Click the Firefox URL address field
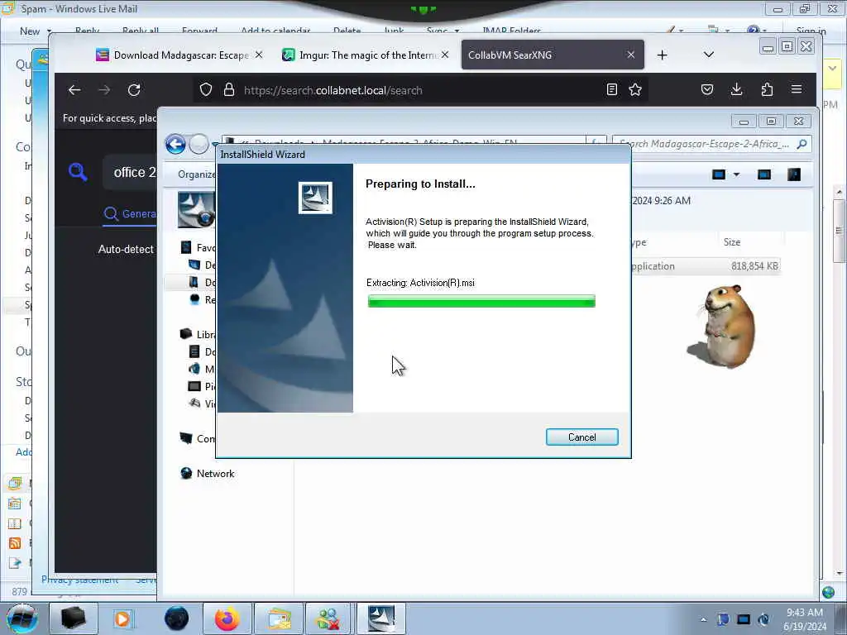This screenshot has width=847, height=635. coord(421,90)
